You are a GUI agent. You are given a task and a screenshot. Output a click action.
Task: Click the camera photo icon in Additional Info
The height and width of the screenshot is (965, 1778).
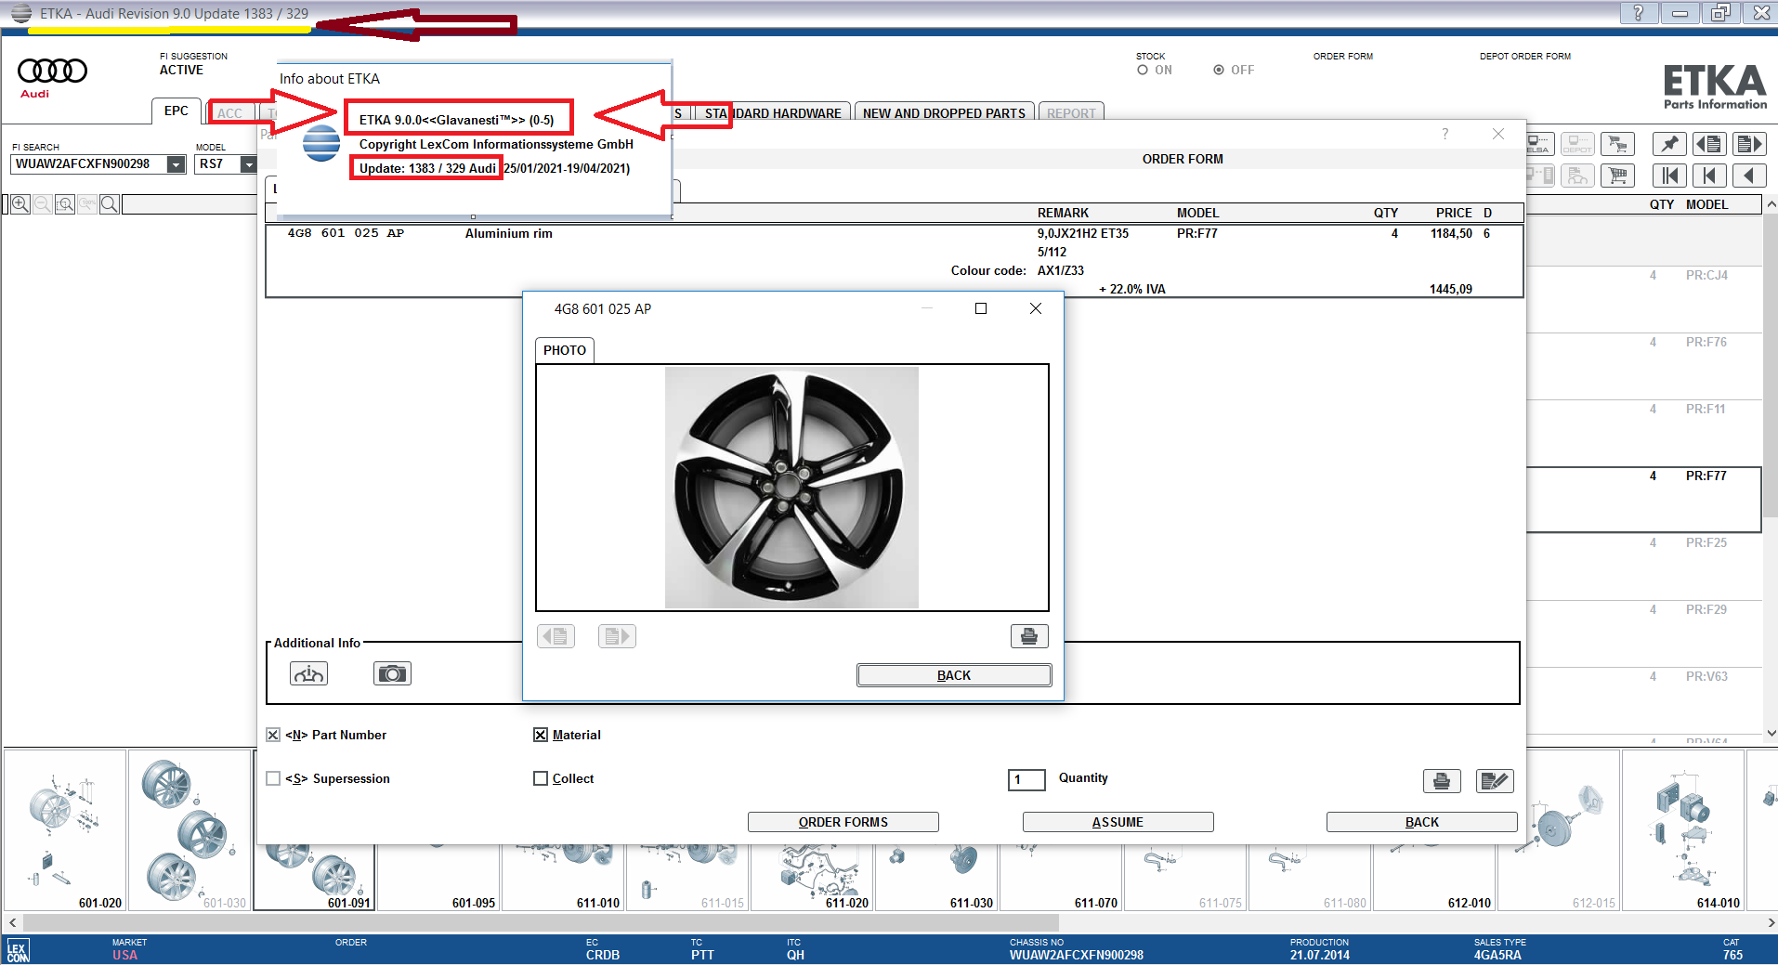pyautogui.click(x=392, y=673)
